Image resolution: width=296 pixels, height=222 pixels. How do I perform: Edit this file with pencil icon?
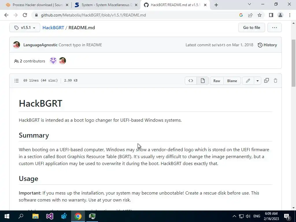(248, 81)
